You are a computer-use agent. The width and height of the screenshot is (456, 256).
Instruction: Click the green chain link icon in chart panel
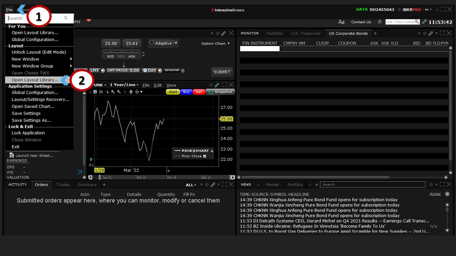click(x=217, y=85)
